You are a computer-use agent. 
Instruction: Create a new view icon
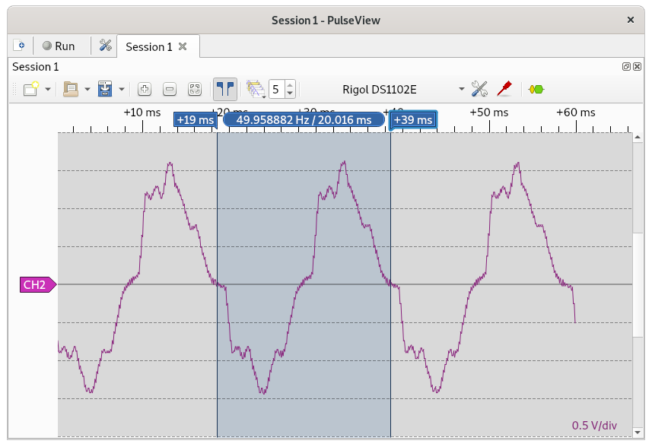coord(31,89)
